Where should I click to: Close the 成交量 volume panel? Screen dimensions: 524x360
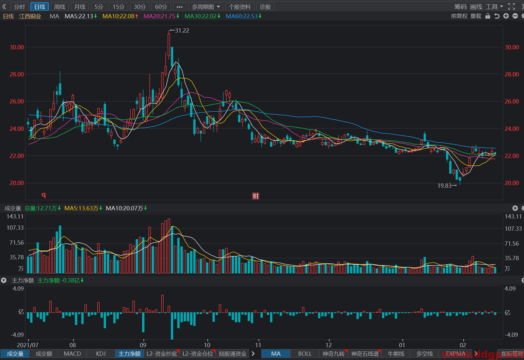515,208
